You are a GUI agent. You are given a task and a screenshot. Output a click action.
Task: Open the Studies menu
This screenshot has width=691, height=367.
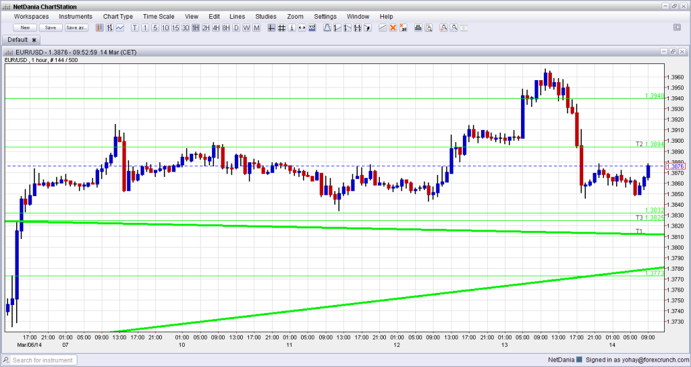266,16
